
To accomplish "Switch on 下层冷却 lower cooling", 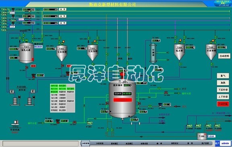I will tap(223, 90).
